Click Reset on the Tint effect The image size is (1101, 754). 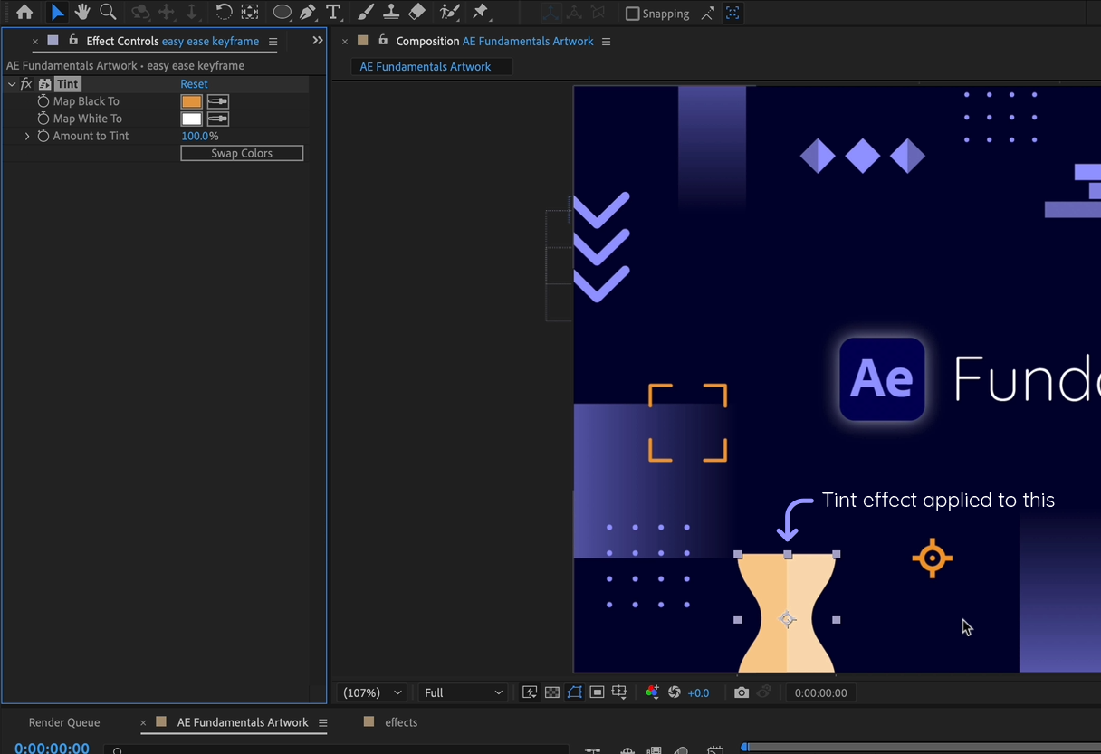pos(194,83)
